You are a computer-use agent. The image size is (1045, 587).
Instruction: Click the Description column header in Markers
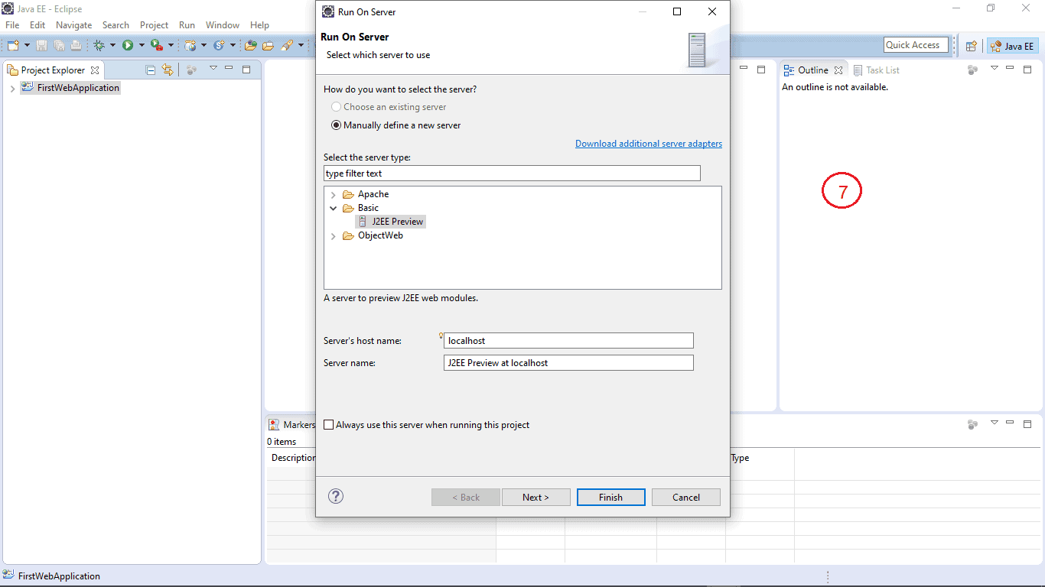(x=294, y=458)
